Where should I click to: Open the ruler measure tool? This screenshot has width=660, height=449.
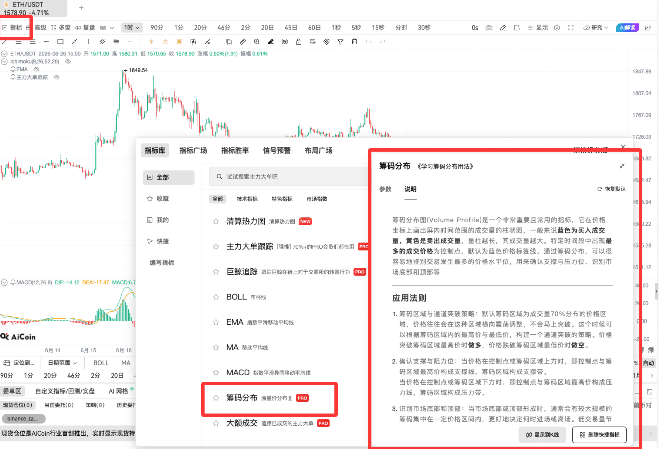pyautogui.click(x=243, y=42)
